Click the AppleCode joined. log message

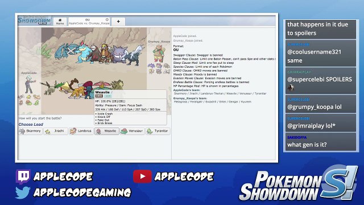185,36
